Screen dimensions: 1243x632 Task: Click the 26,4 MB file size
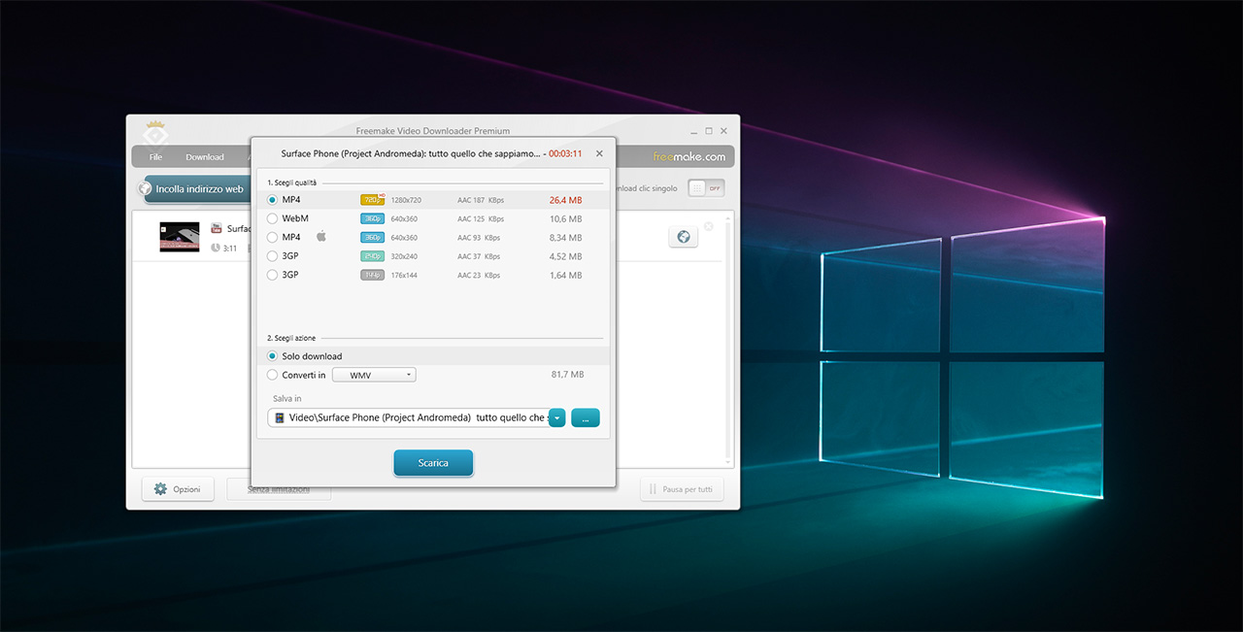[x=565, y=200]
